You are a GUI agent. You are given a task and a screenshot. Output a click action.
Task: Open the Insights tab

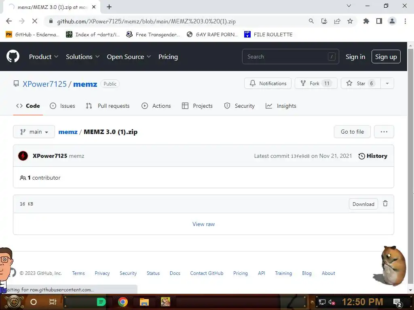pyautogui.click(x=281, y=106)
